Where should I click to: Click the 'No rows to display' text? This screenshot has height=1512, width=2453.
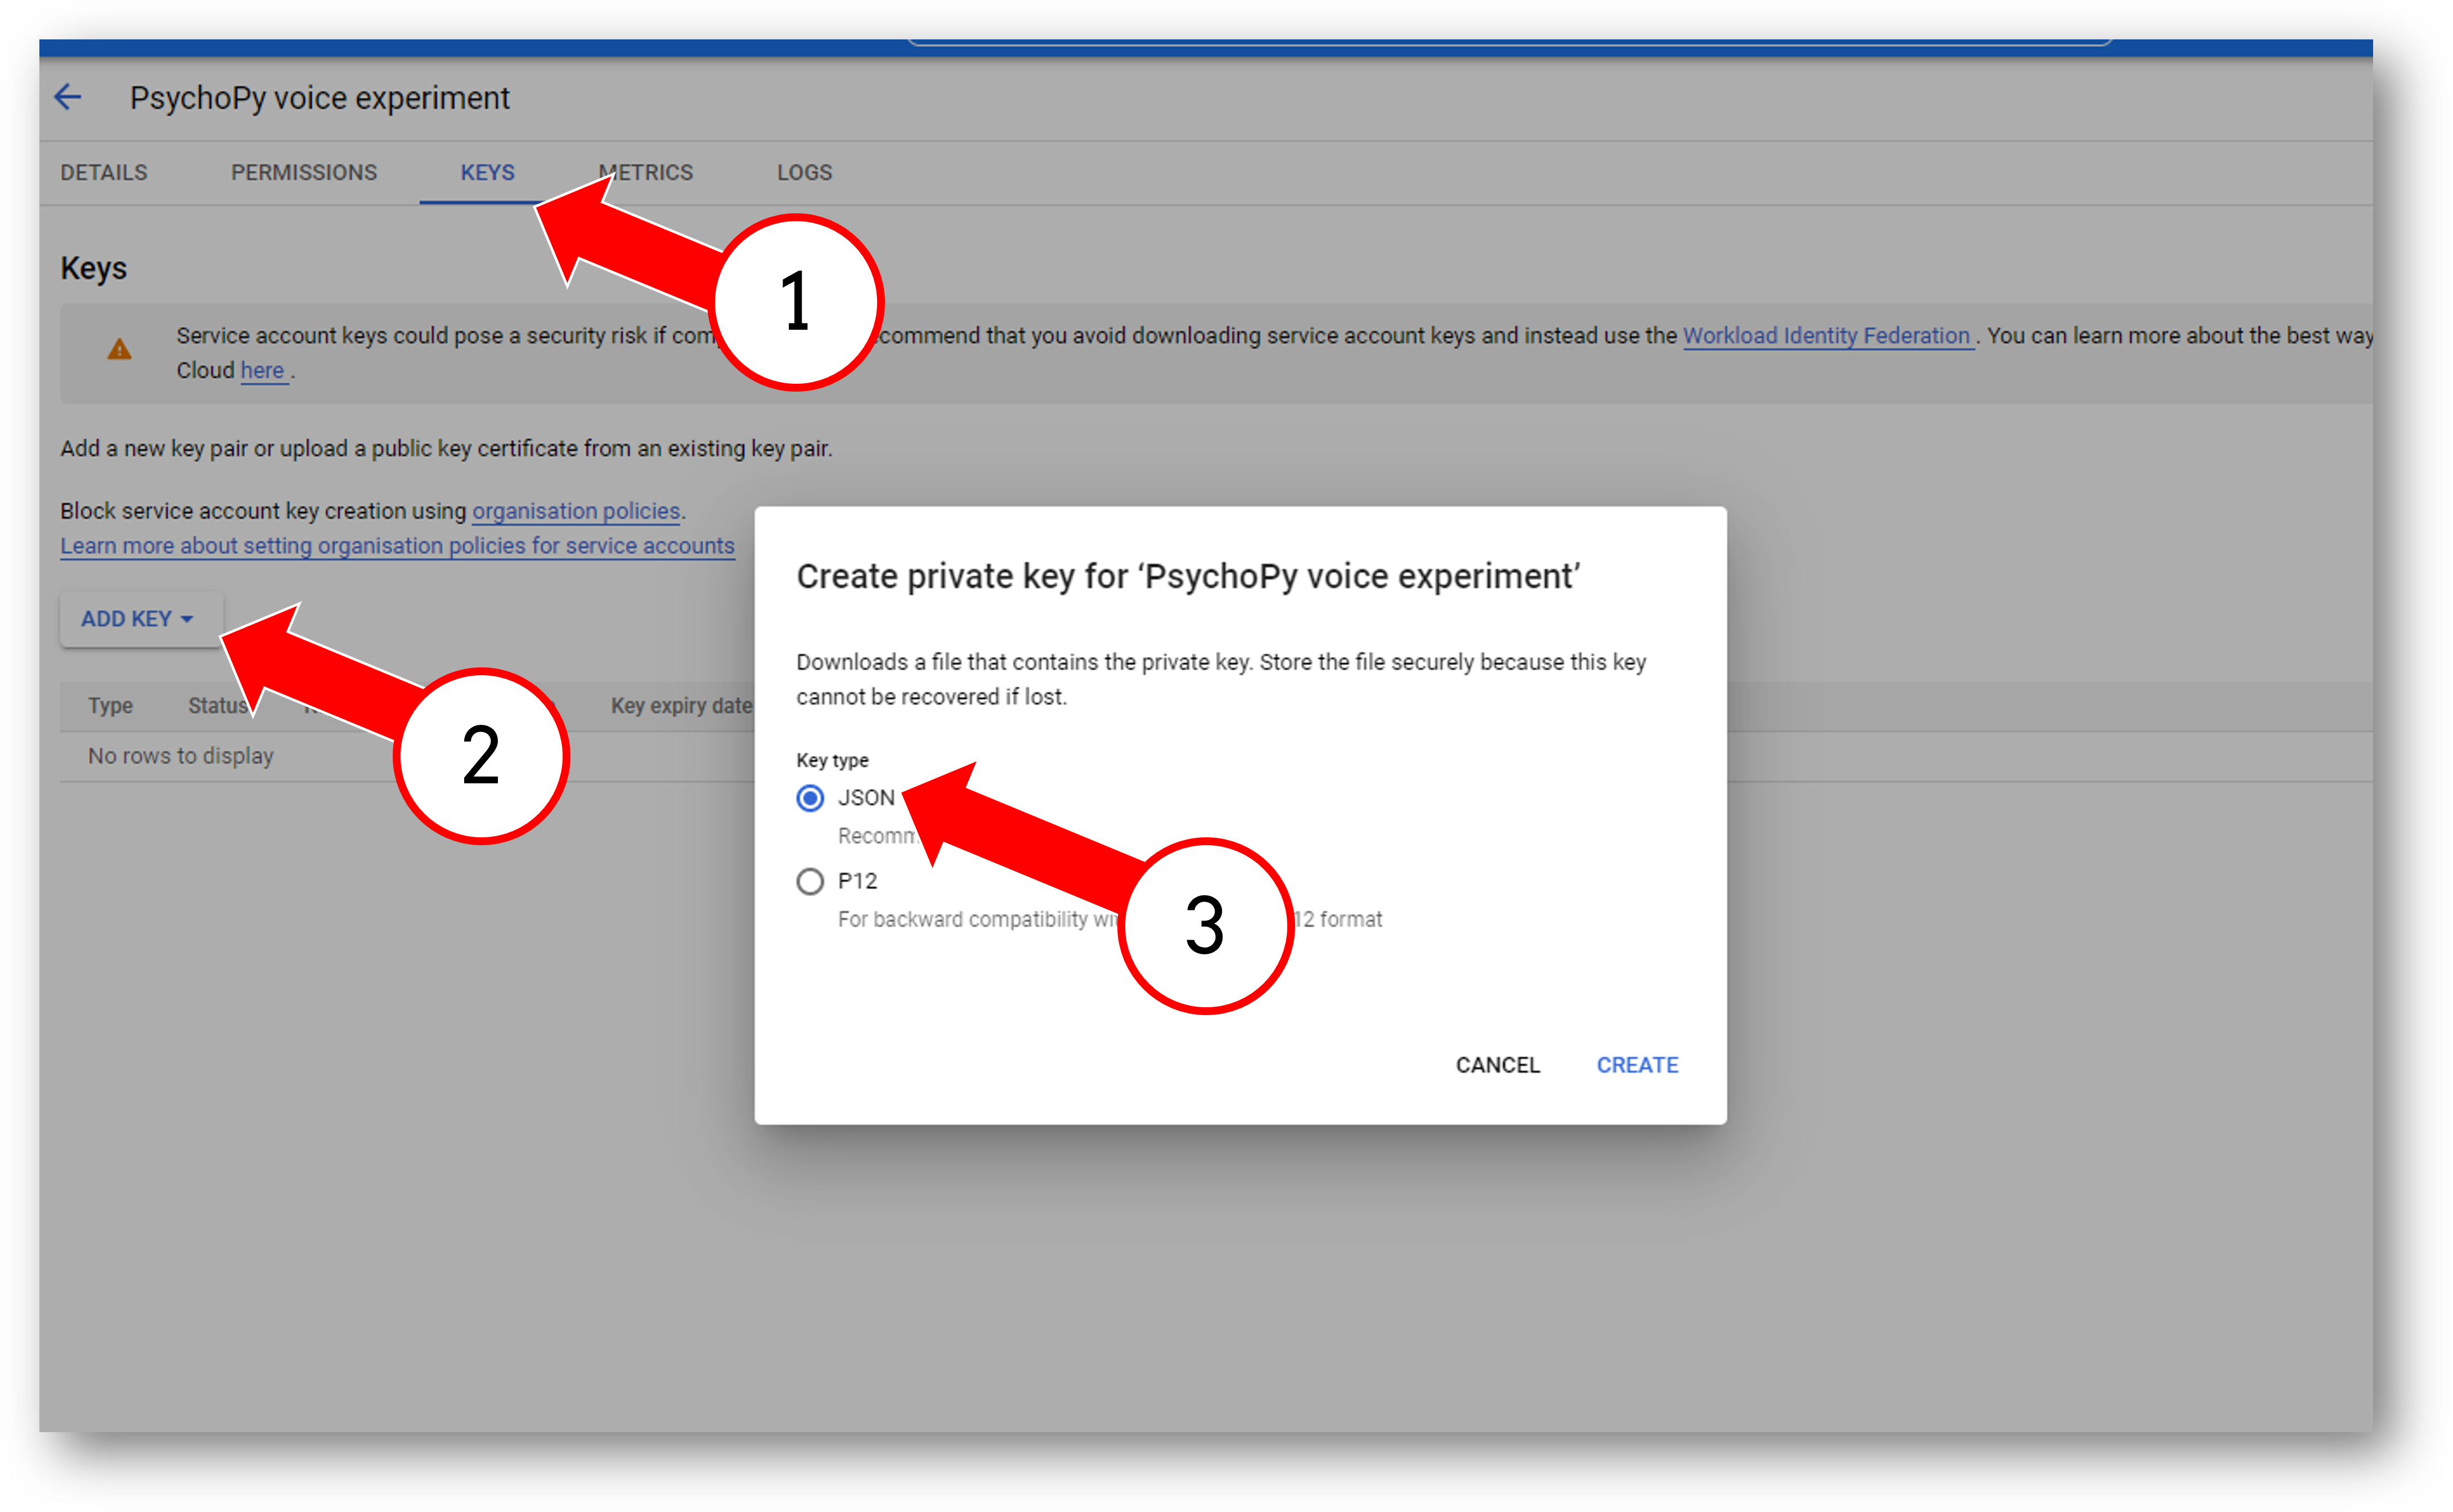pos(180,756)
